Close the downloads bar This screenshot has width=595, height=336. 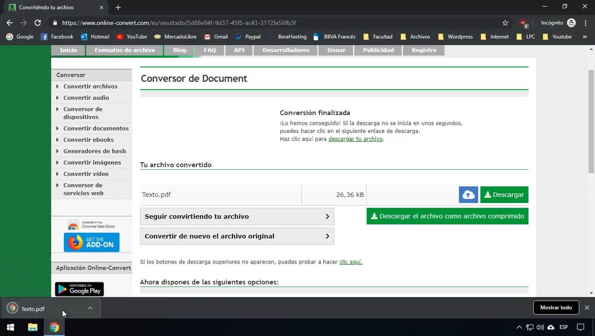(587, 308)
